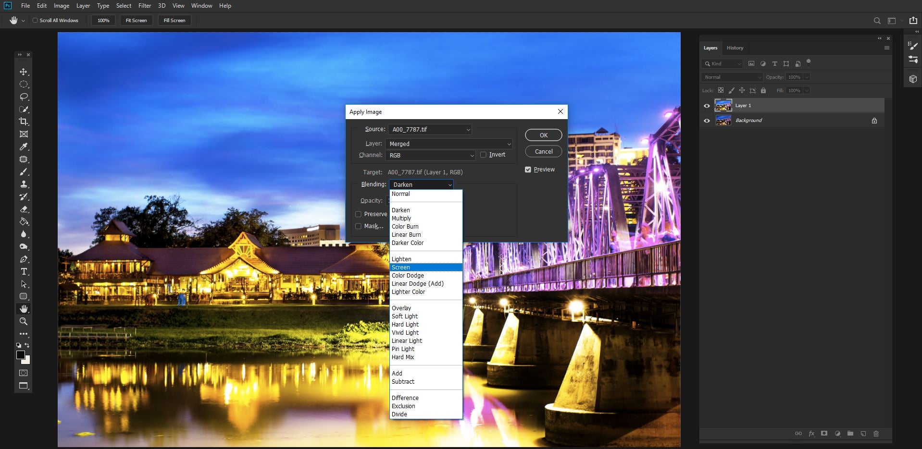Switch to the History tab
922x449 pixels.
click(x=735, y=48)
